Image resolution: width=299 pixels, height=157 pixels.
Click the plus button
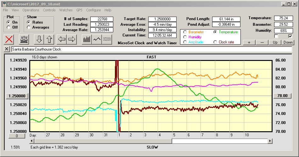pos(249,42)
